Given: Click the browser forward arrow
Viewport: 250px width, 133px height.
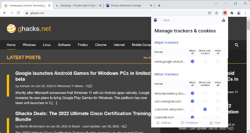Looking at the screenshot, I should click(12, 13).
